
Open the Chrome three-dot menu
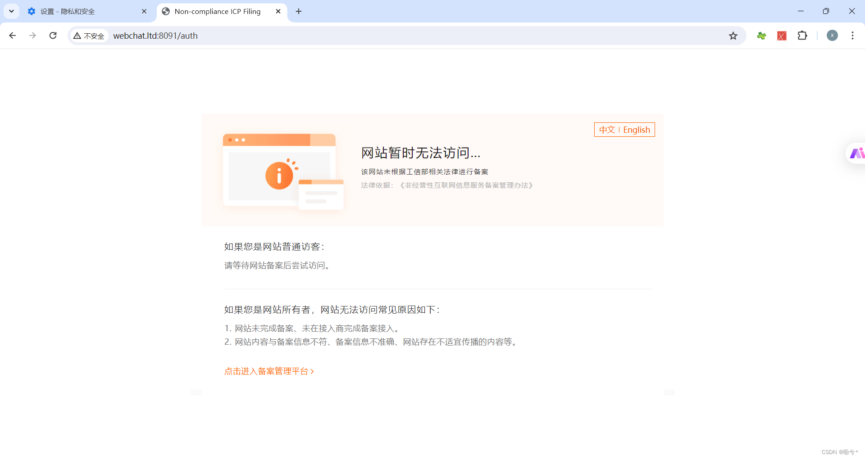[x=852, y=36]
